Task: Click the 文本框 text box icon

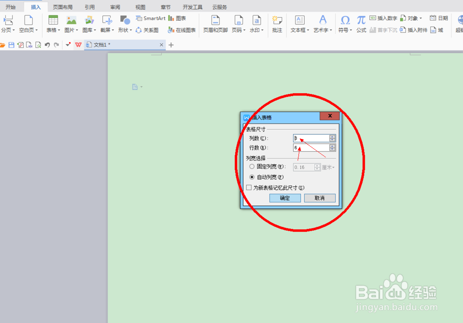Action: [300, 20]
